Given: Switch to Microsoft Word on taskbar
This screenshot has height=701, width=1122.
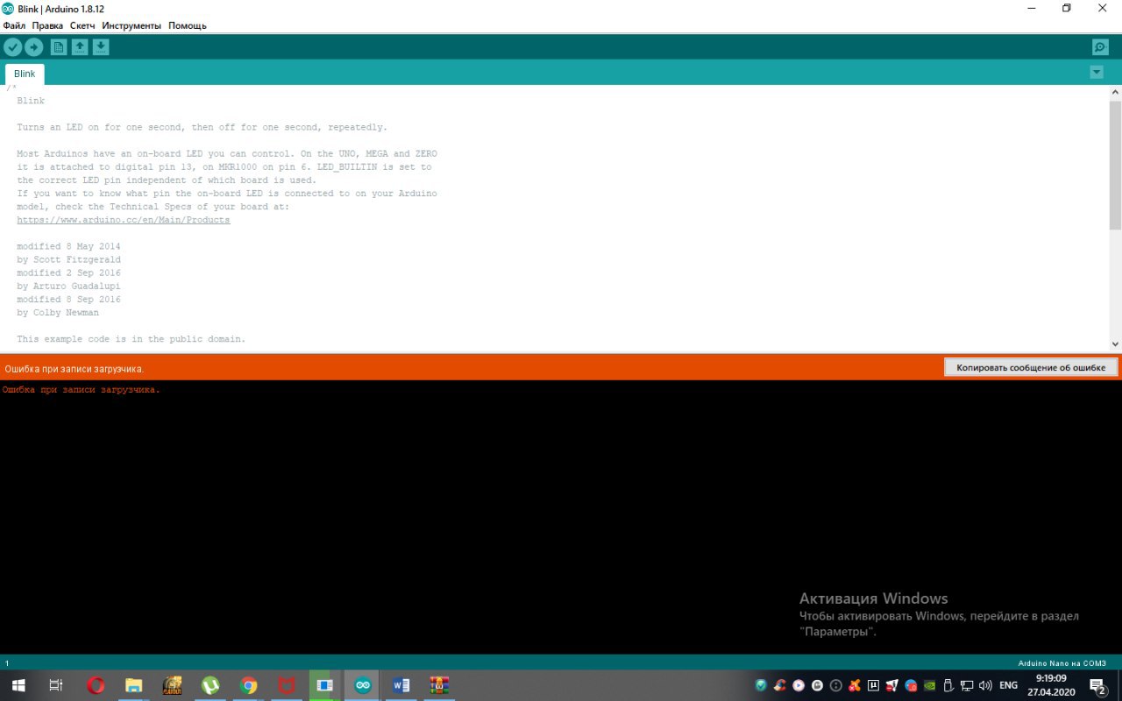Looking at the screenshot, I should 401,685.
